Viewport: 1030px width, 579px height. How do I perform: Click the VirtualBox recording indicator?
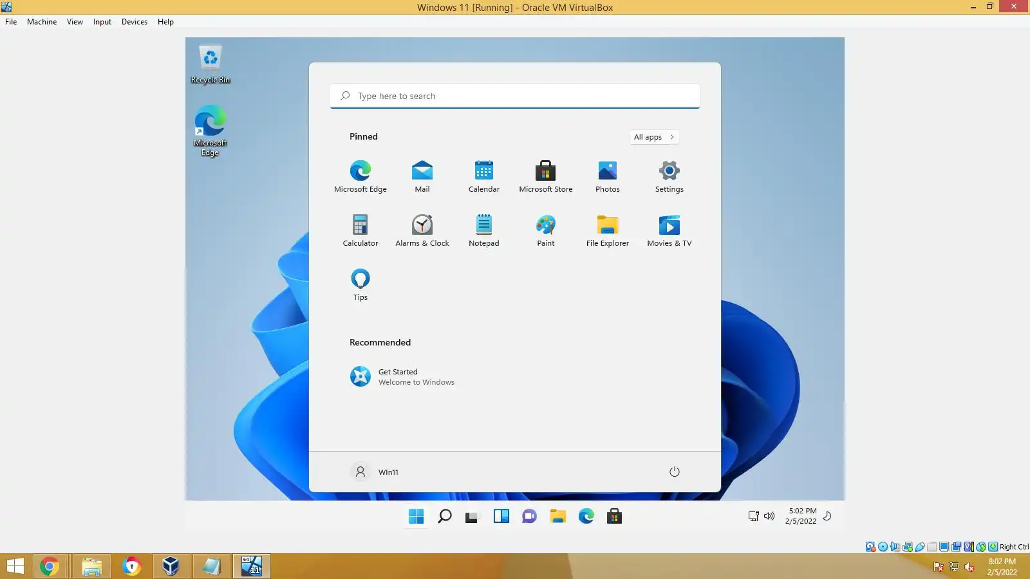(x=957, y=547)
